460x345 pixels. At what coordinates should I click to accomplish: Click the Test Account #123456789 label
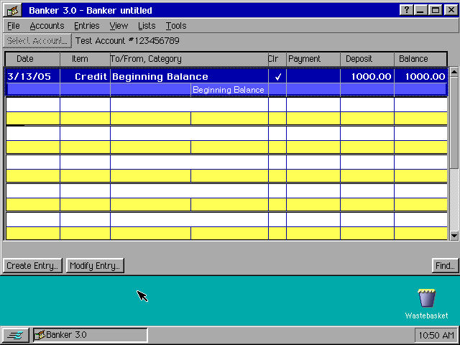[x=127, y=40]
